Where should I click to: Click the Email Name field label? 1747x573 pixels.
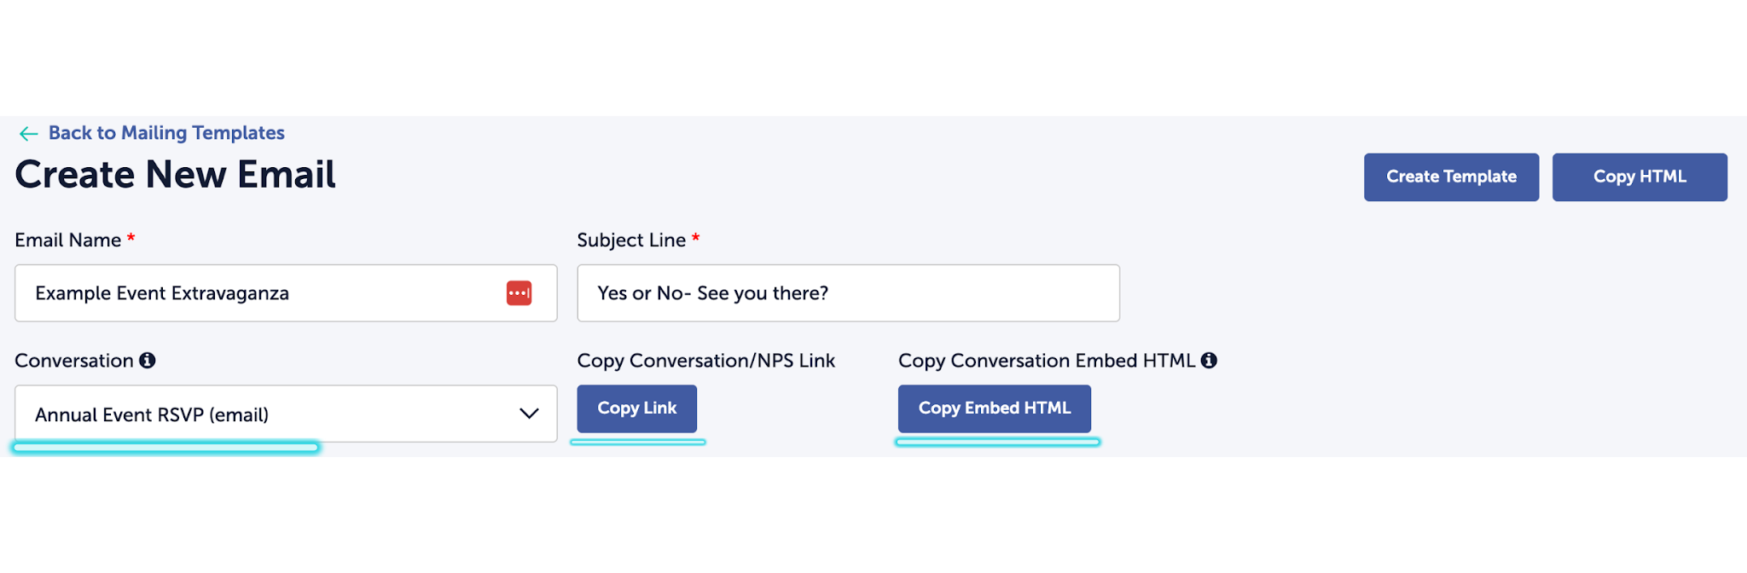67,240
